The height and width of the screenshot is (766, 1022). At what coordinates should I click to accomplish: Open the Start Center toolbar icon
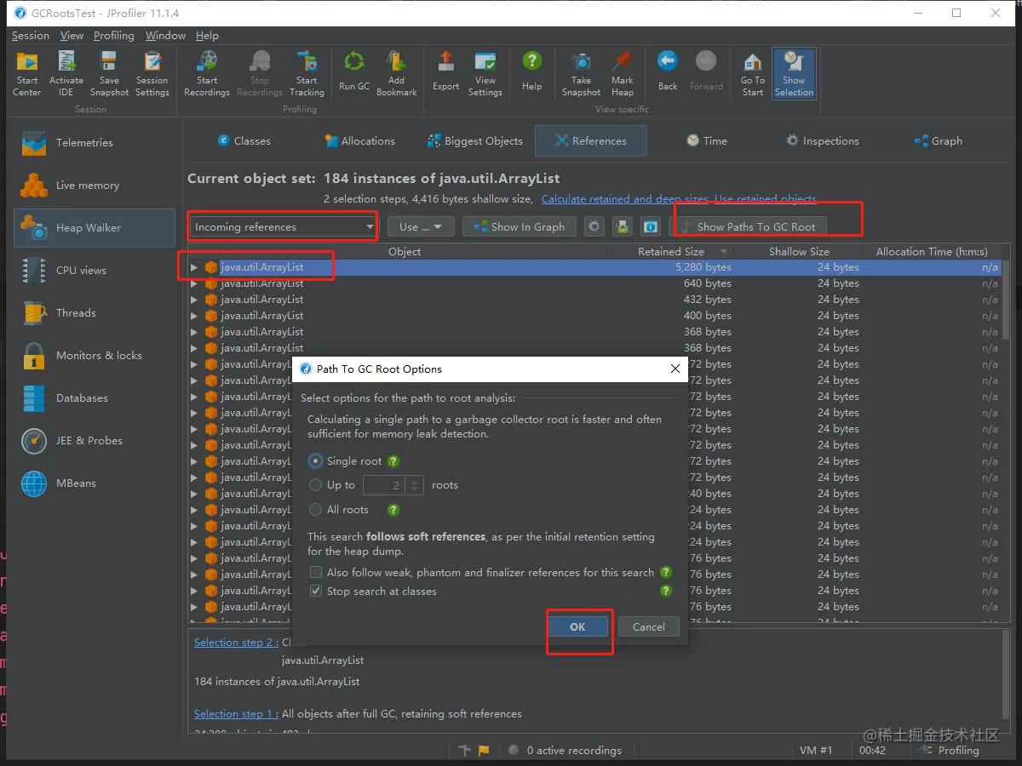coord(27,73)
